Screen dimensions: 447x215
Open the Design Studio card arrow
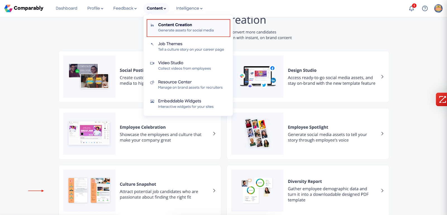click(382, 77)
